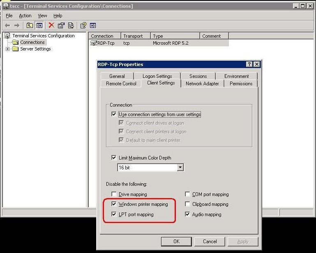This screenshot has width=316, height=253.
Task: Select the Connections tree item label
Action: click(x=32, y=42)
